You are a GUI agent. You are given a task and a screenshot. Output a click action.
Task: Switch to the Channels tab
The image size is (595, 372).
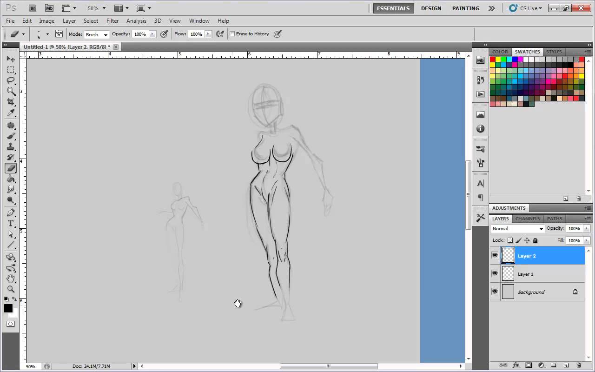pos(528,219)
